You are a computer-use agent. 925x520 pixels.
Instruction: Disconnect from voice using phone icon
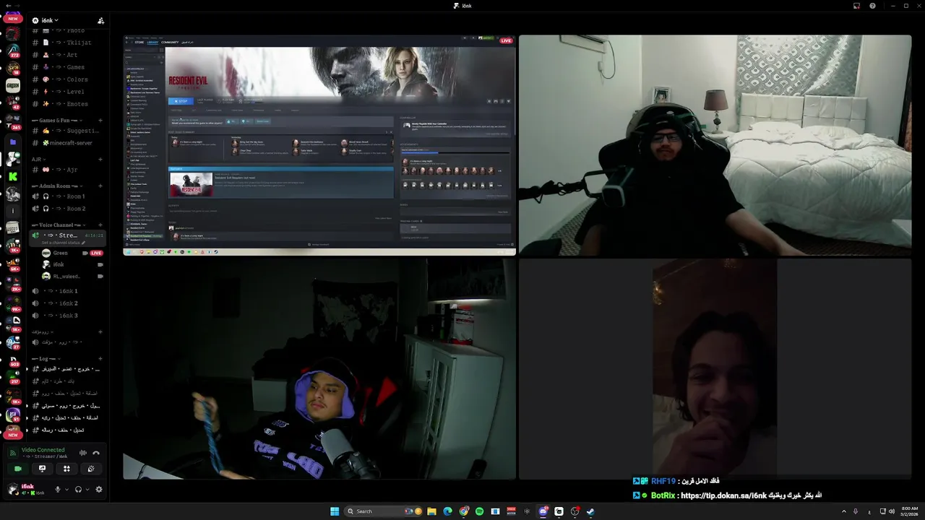point(96,453)
